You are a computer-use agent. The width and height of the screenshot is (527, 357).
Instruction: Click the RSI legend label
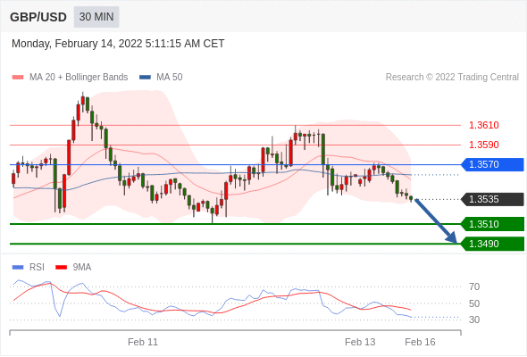[37, 268]
